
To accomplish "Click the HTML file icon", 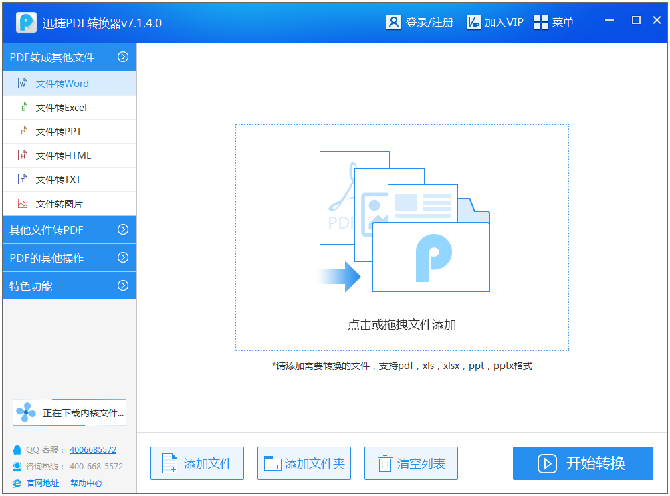I will (23, 155).
